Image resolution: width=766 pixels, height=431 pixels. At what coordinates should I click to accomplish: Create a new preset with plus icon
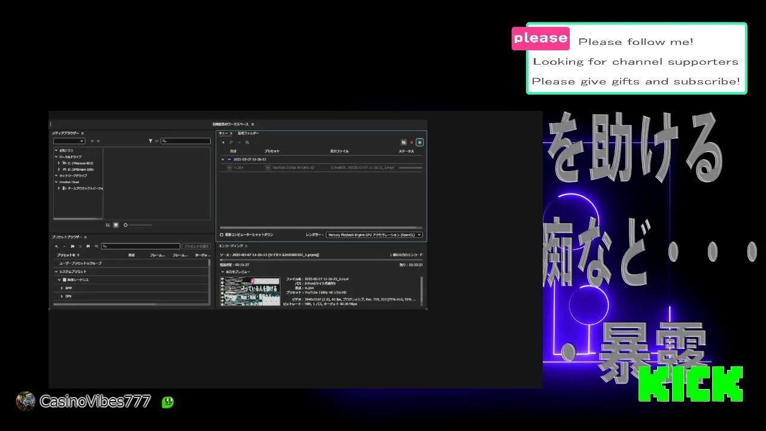[x=56, y=246]
